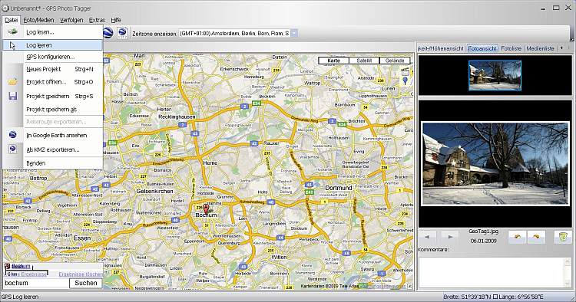
Task: Switch map to Satellit view
Action: [364, 61]
